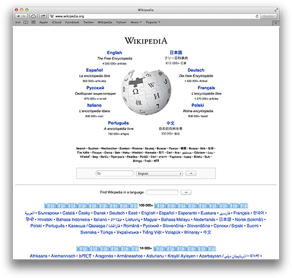
Task: Open Português Wikipedia near the globe
Action: click(x=119, y=123)
